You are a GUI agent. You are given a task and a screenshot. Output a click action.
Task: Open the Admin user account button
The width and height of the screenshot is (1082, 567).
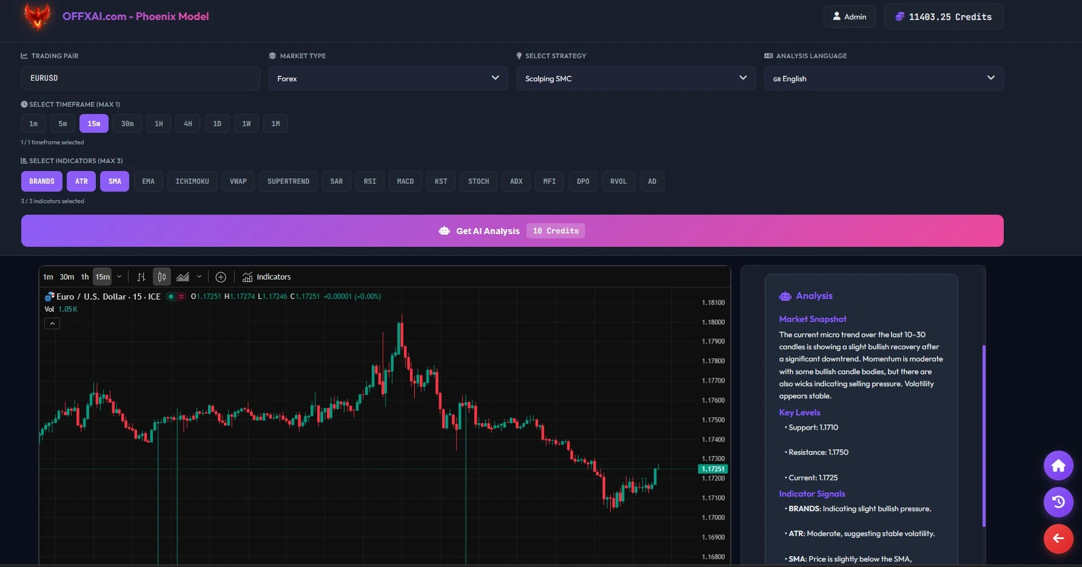(x=849, y=16)
